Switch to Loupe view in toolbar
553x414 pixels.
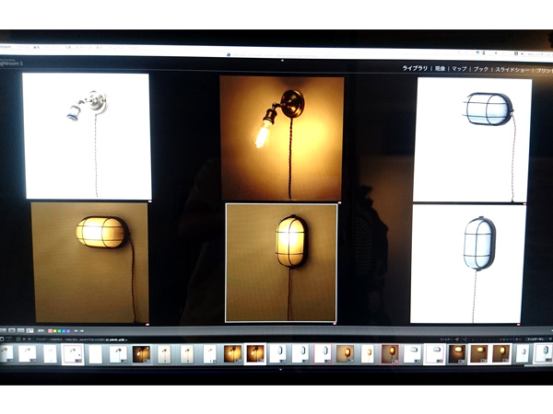(12, 330)
